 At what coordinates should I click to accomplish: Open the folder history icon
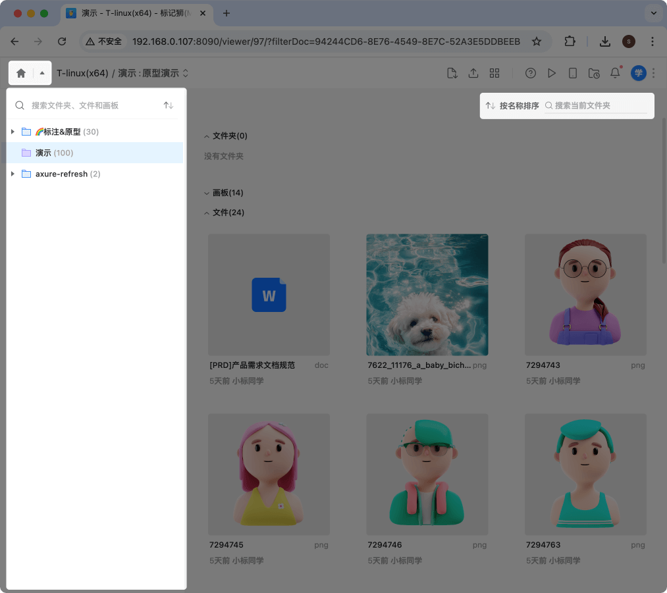(x=594, y=73)
